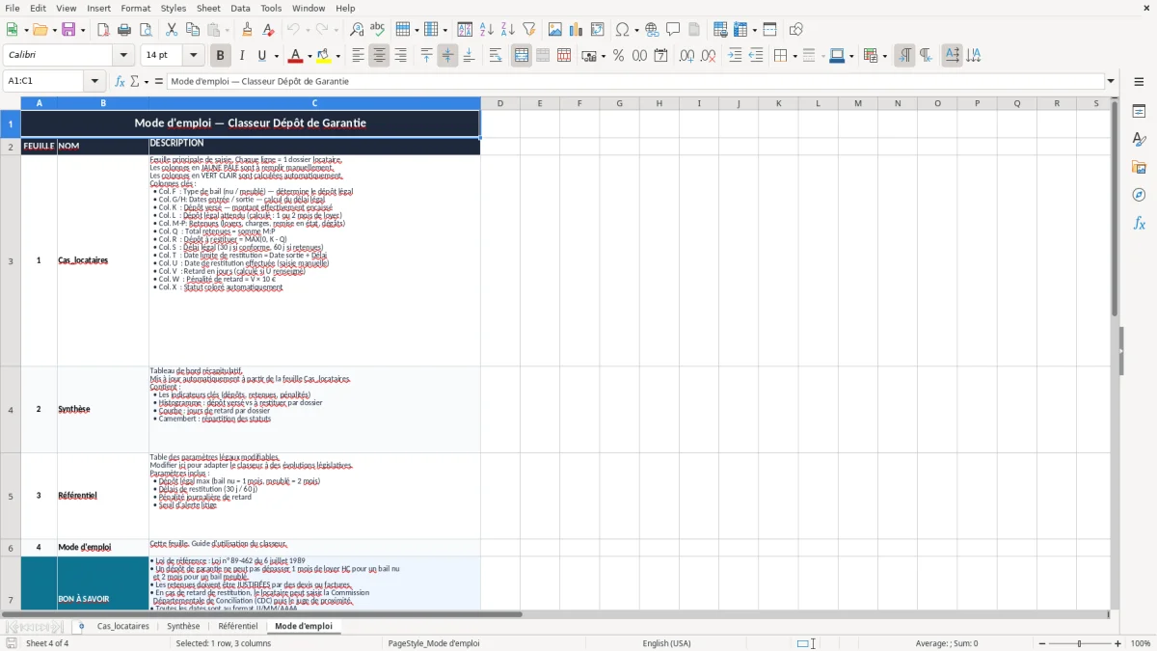The height and width of the screenshot is (651, 1157).
Task: Open the sidebar Gallery panel
Action: coord(1139,168)
